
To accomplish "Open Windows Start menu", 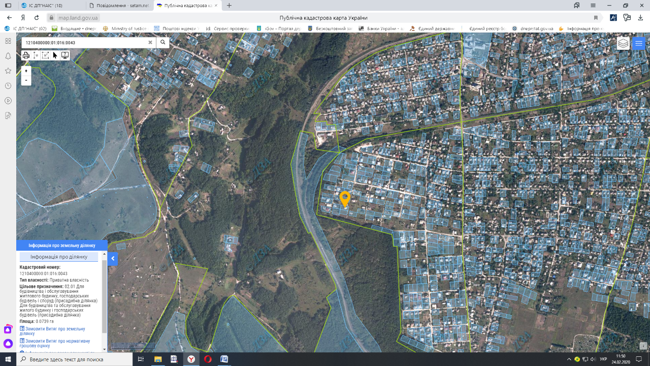I will (x=8, y=359).
